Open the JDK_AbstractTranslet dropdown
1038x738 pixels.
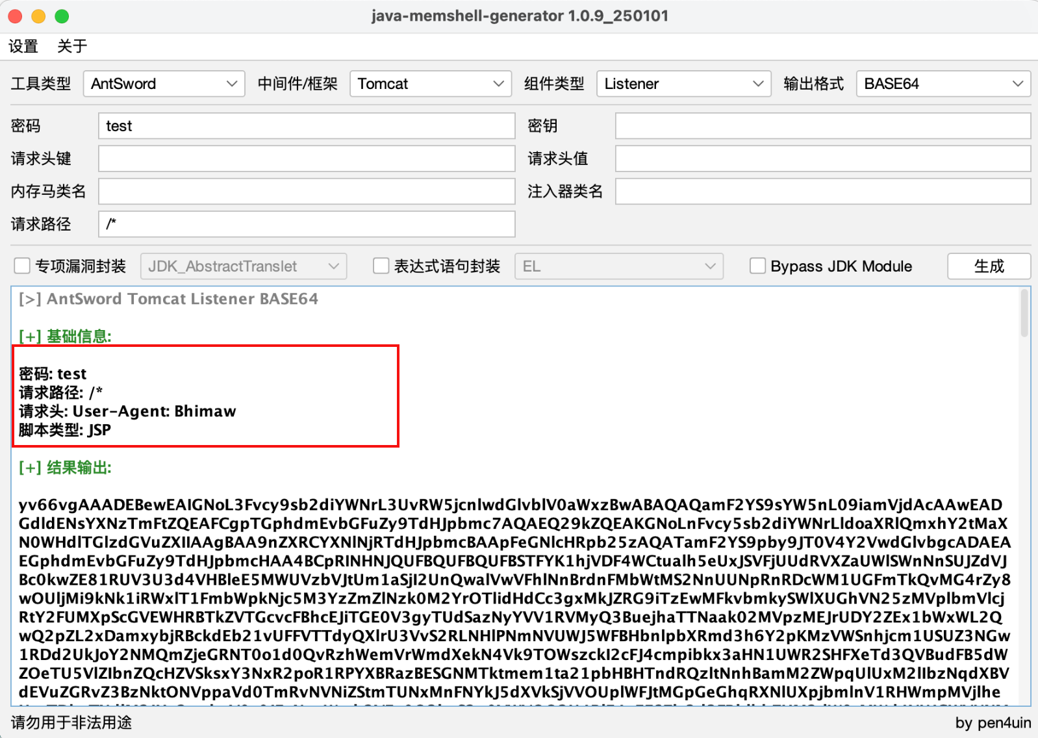pos(244,266)
